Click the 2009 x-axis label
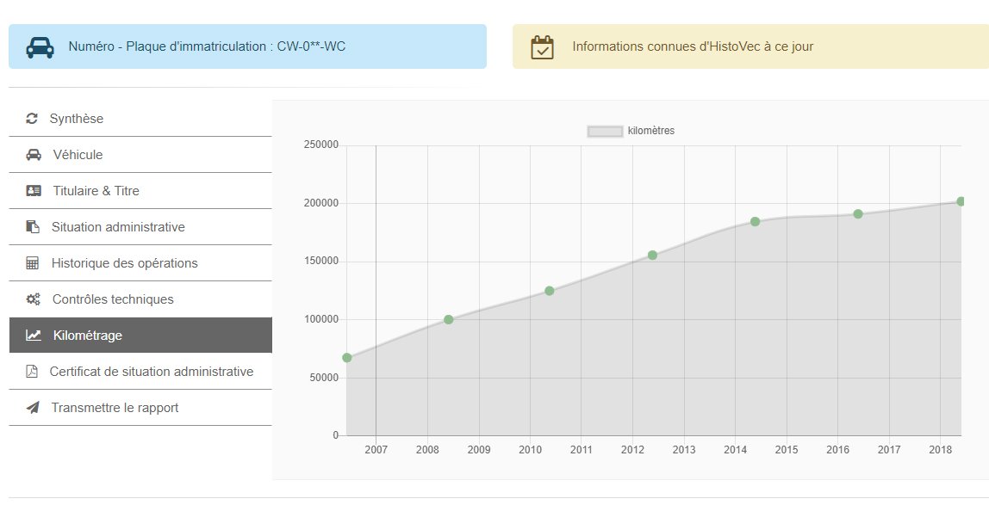Viewport: 989px width, 505px height. [479, 450]
